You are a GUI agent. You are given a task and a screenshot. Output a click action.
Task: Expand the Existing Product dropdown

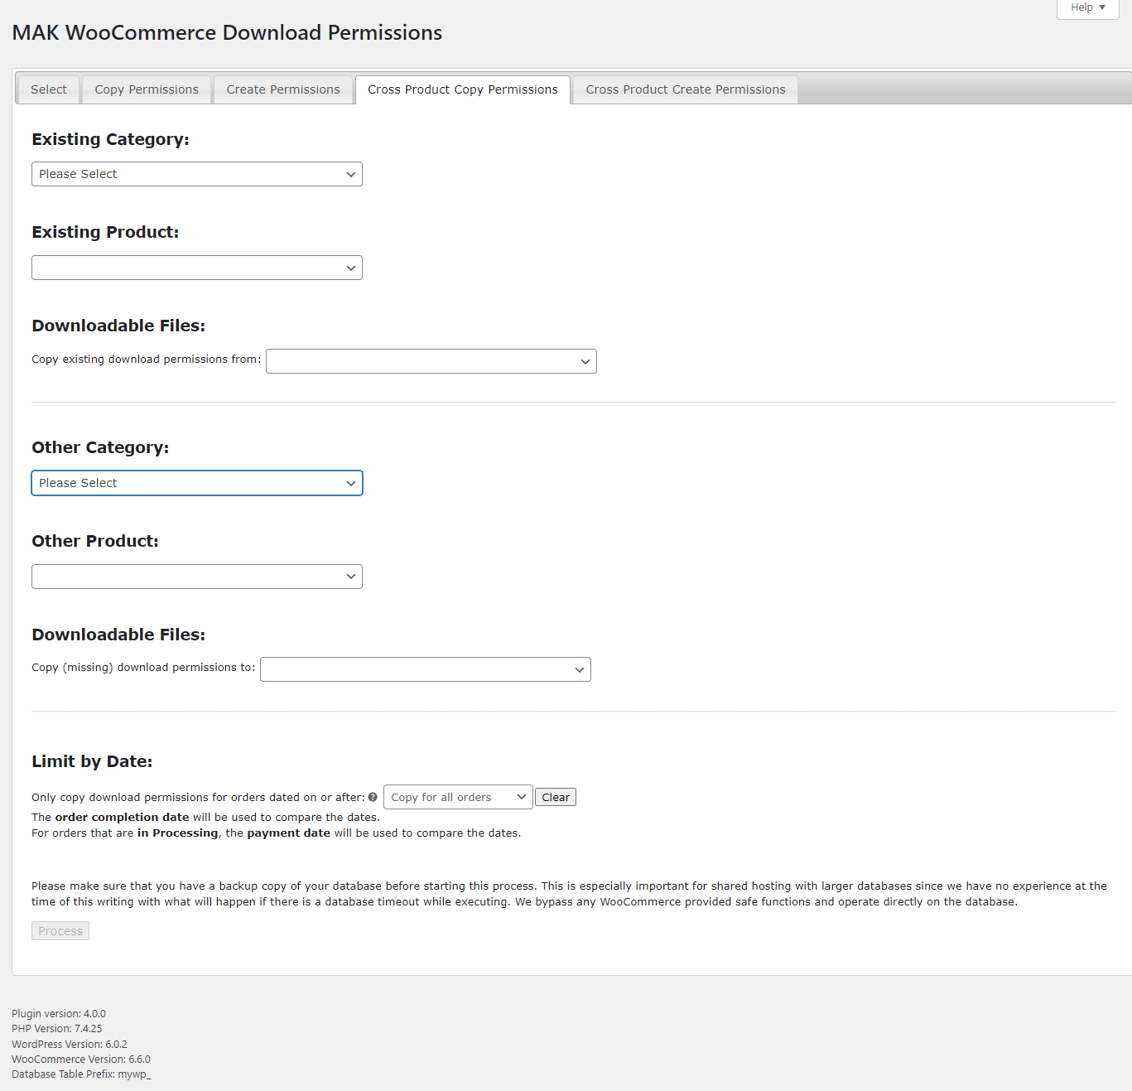[x=197, y=268]
